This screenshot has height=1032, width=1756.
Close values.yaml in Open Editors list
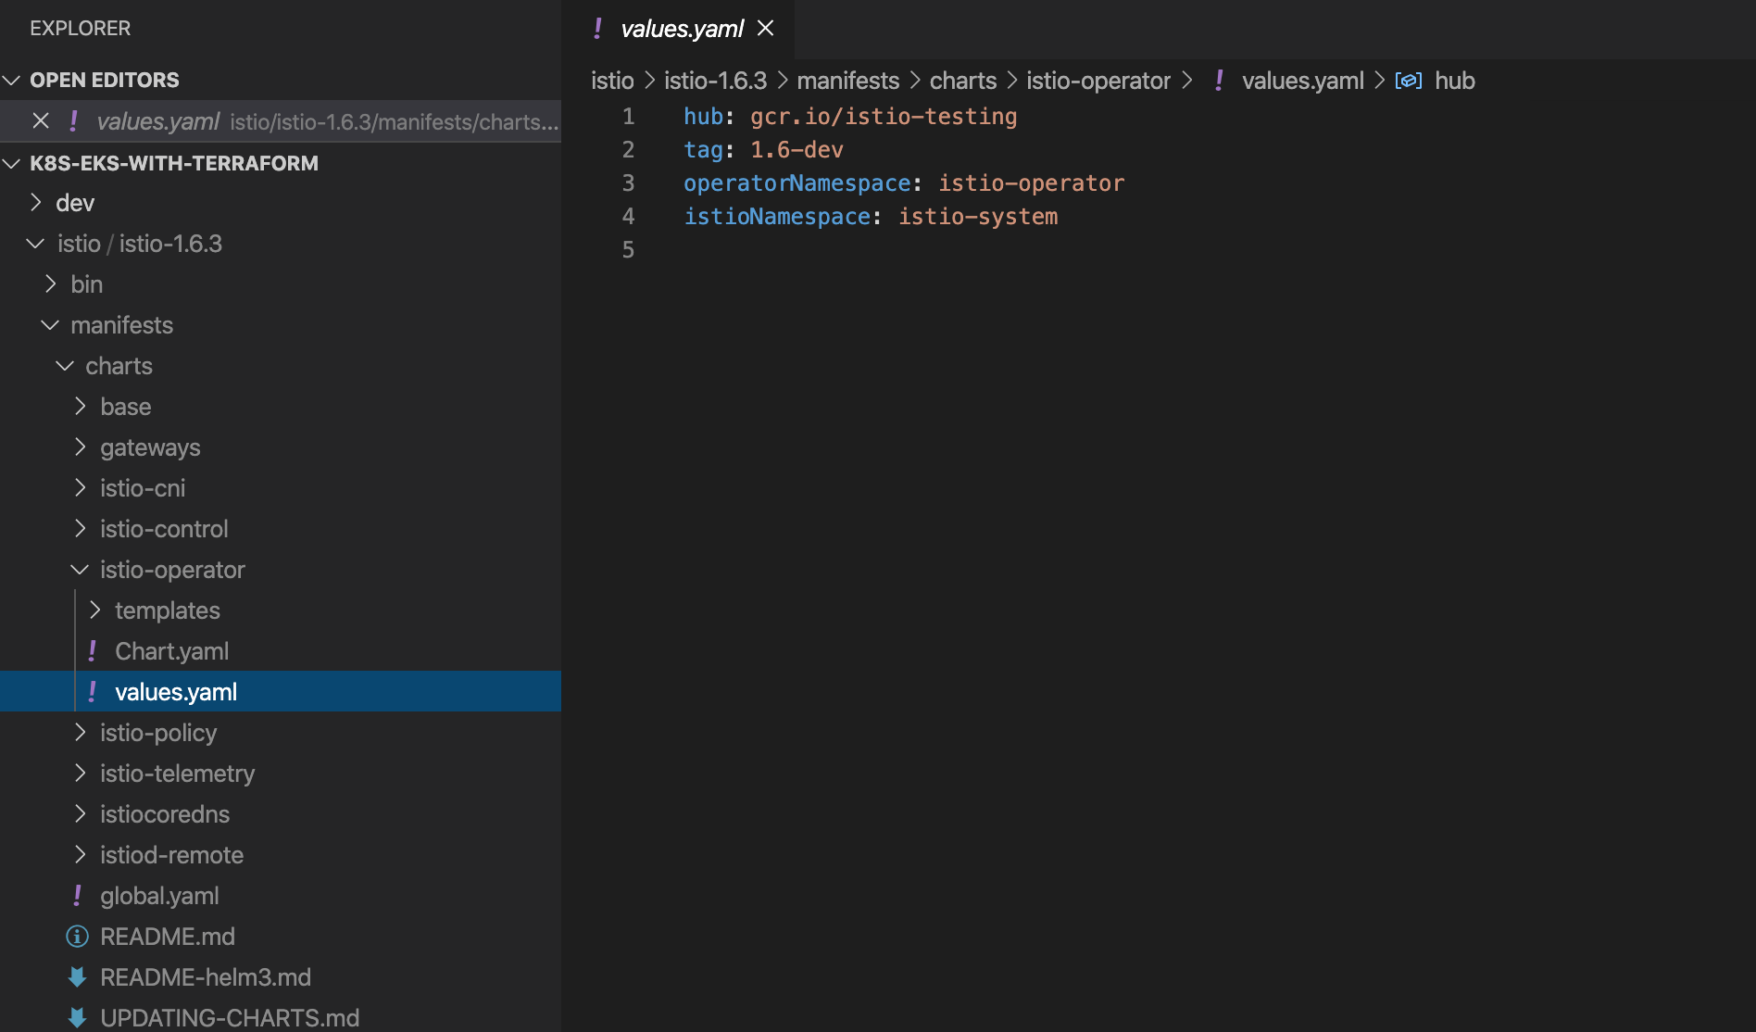pos(41,121)
